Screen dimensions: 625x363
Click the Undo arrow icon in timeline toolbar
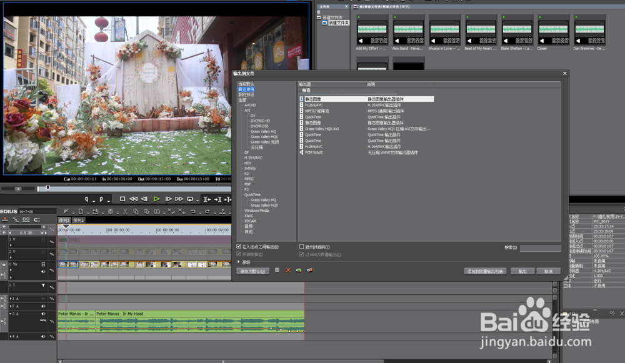click(193, 211)
